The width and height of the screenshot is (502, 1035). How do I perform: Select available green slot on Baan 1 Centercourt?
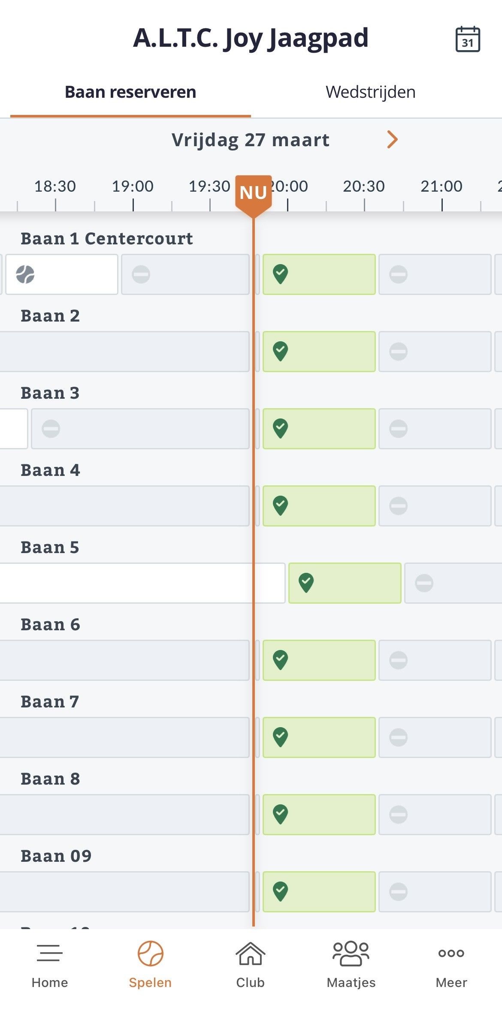click(x=319, y=274)
